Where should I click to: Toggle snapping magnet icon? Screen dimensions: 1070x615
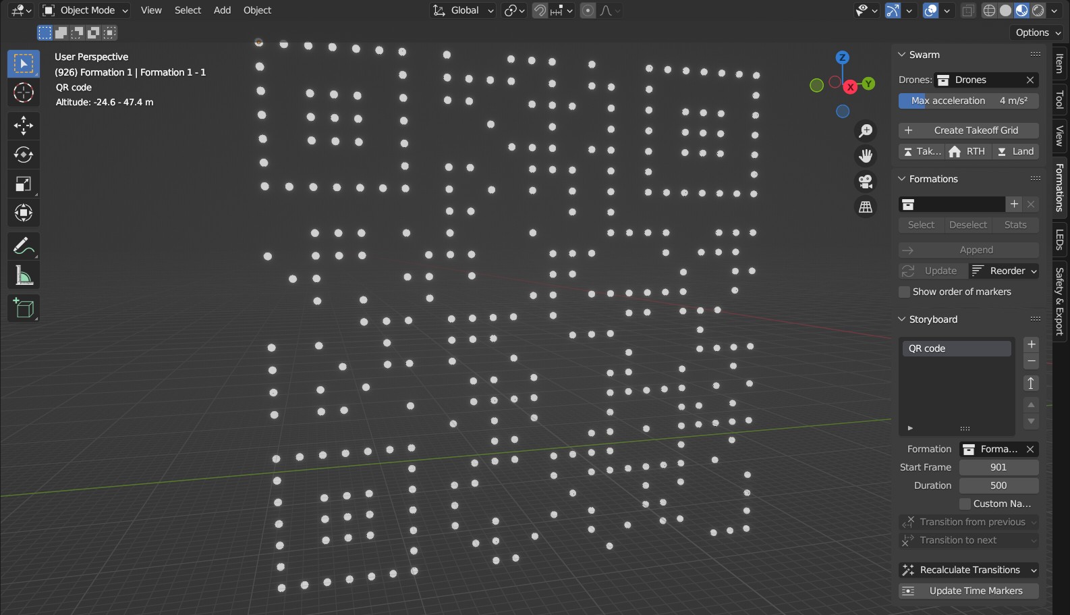(540, 10)
